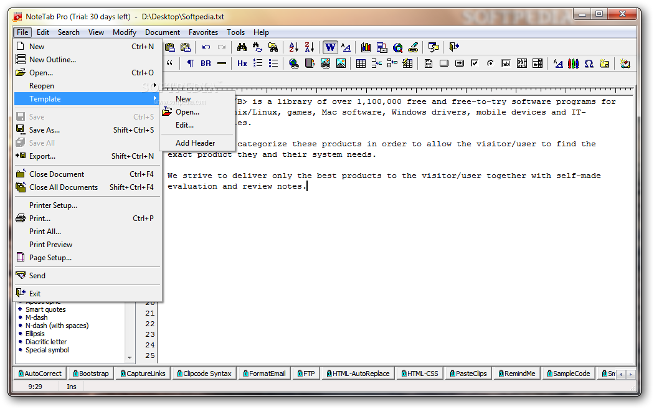Insert table grid icon
The height and width of the screenshot is (409, 654).
pos(361,63)
